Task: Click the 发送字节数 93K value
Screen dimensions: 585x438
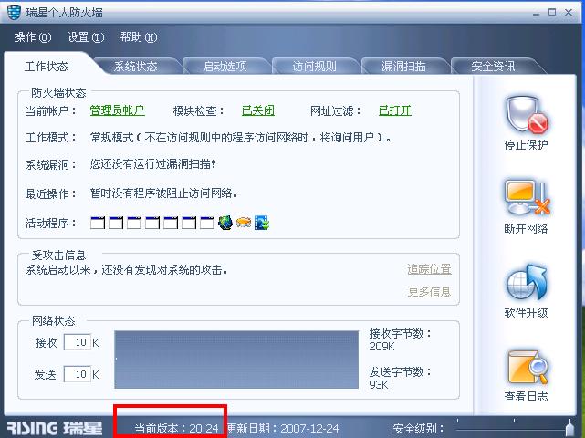Action: click(x=379, y=385)
